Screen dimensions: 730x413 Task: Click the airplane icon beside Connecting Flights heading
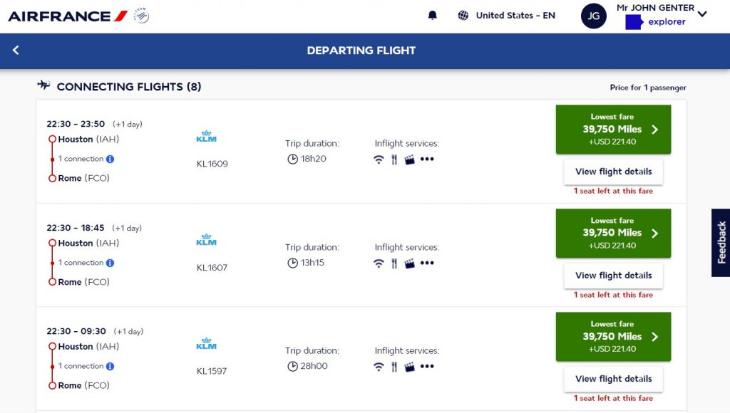(43, 84)
